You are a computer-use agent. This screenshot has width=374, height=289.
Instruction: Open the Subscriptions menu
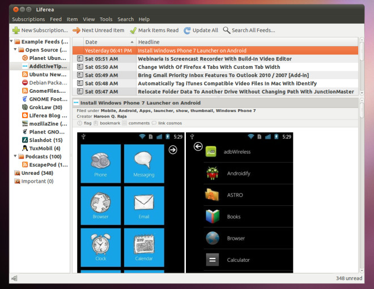(28, 19)
